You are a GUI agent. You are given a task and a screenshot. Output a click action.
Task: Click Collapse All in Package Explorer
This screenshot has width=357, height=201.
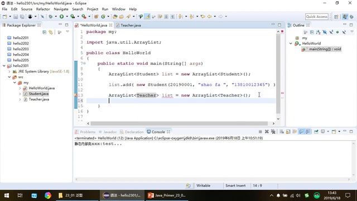point(45,32)
